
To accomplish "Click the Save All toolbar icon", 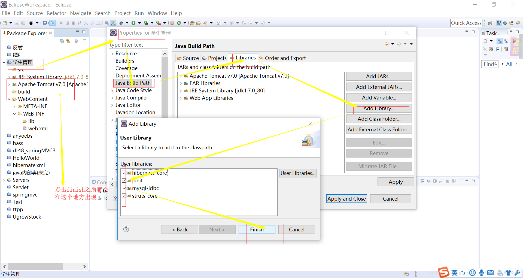I will coord(23,23).
